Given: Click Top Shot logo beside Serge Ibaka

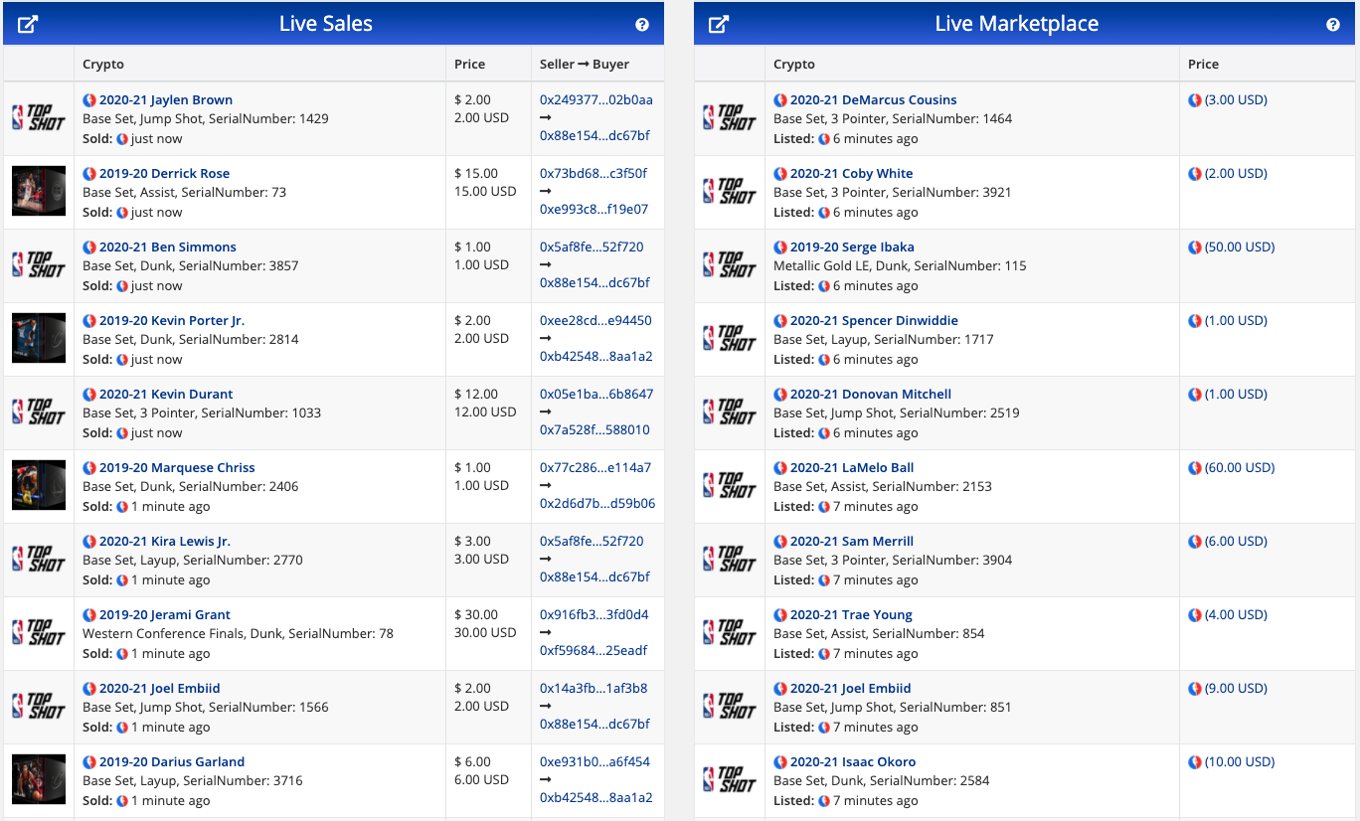Looking at the screenshot, I should [730, 264].
